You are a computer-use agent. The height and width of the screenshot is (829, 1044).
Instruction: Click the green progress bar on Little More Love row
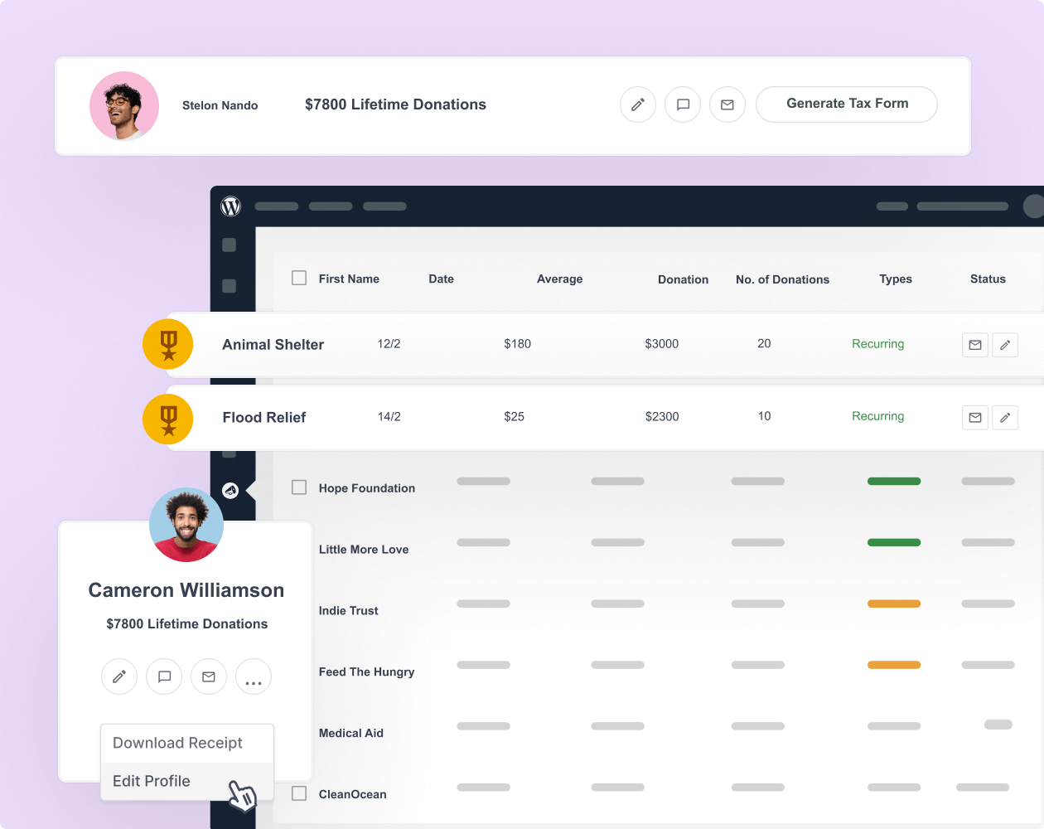pyautogui.click(x=893, y=542)
